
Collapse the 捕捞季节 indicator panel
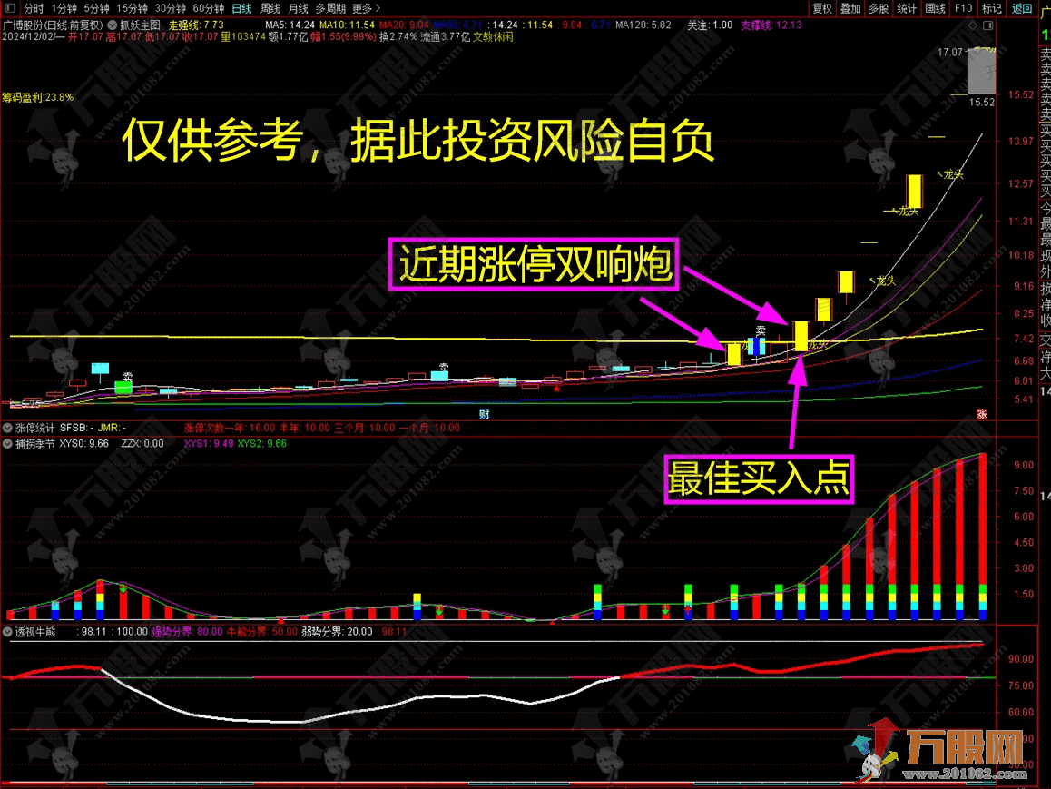click(x=7, y=444)
